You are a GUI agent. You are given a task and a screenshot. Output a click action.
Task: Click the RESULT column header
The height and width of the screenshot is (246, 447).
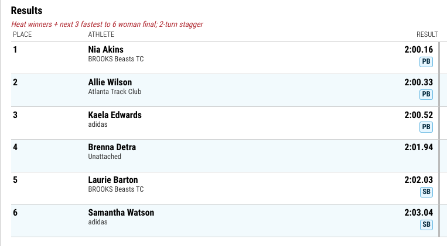[x=427, y=34]
